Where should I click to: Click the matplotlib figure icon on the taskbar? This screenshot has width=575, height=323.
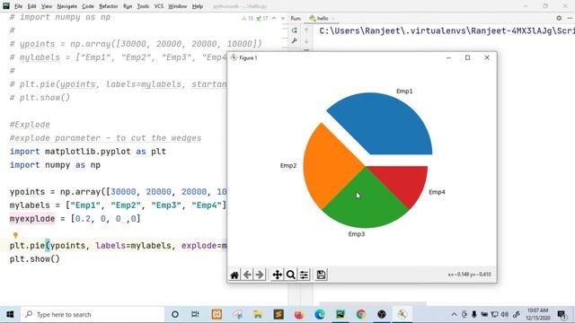click(402, 314)
